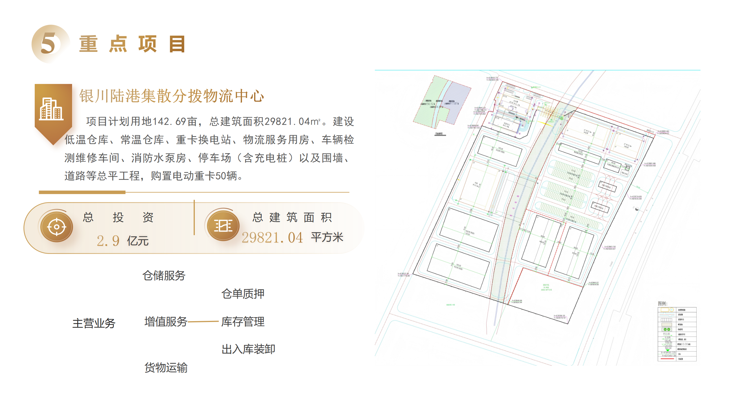The image size is (741, 417).
Task: Select the 重点项目 heading text
Action: point(132,44)
